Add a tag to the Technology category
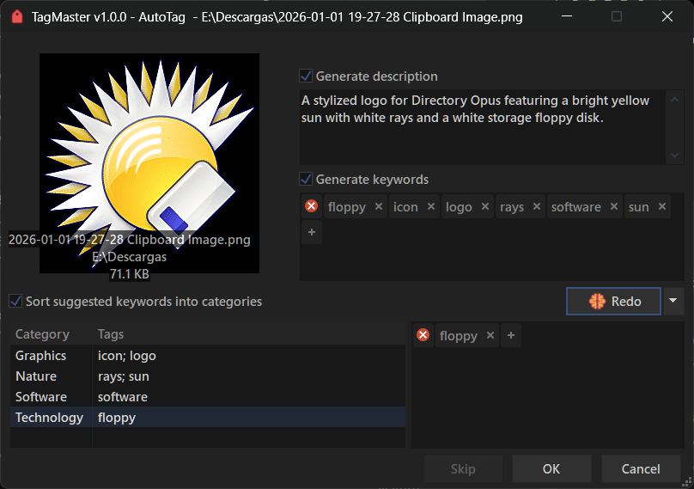 tap(511, 335)
